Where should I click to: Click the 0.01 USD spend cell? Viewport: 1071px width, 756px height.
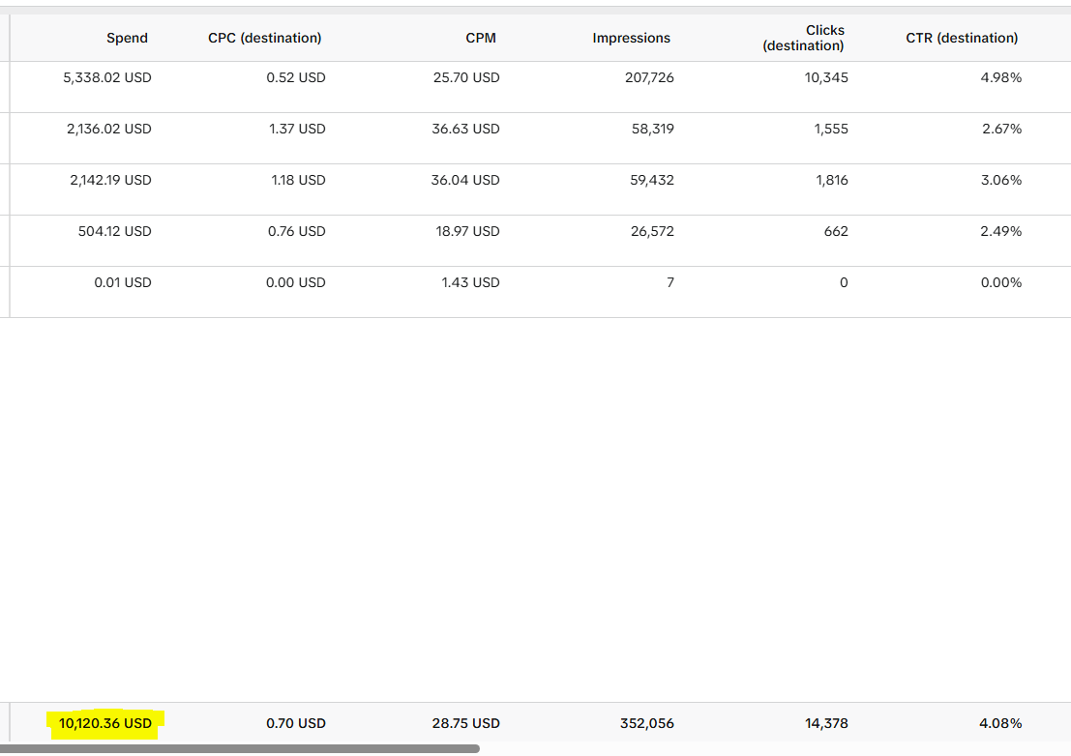click(x=123, y=282)
